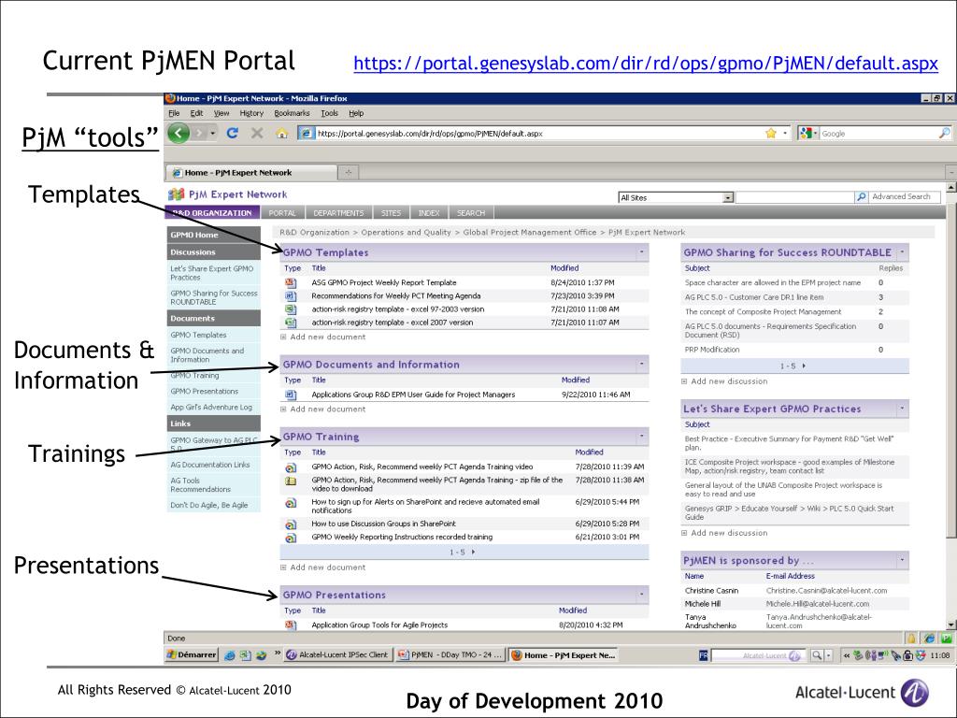The width and height of the screenshot is (957, 718).
Task: Open the Tools menu
Action: (329, 113)
